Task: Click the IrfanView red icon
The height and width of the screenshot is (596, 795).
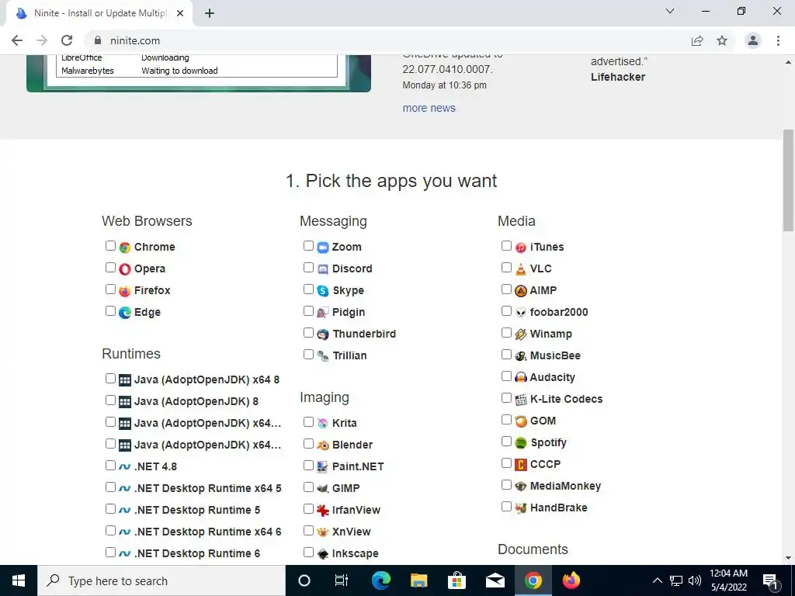Action: [323, 511]
